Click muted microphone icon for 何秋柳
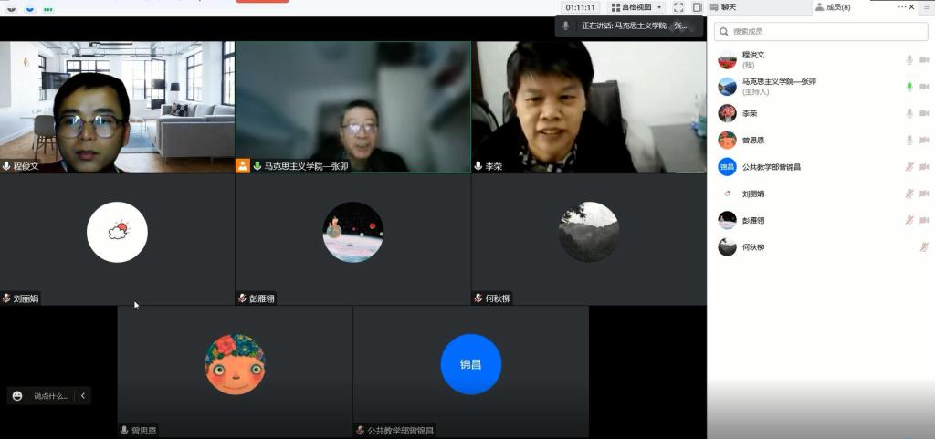 point(924,247)
